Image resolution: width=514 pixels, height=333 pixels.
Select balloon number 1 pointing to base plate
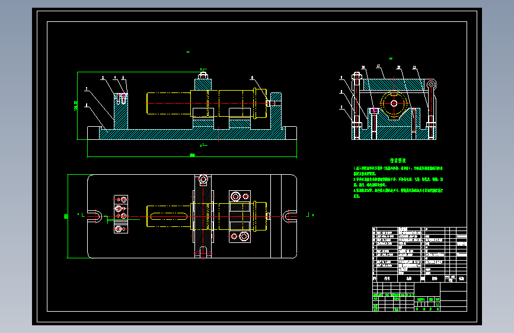[87, 105]
